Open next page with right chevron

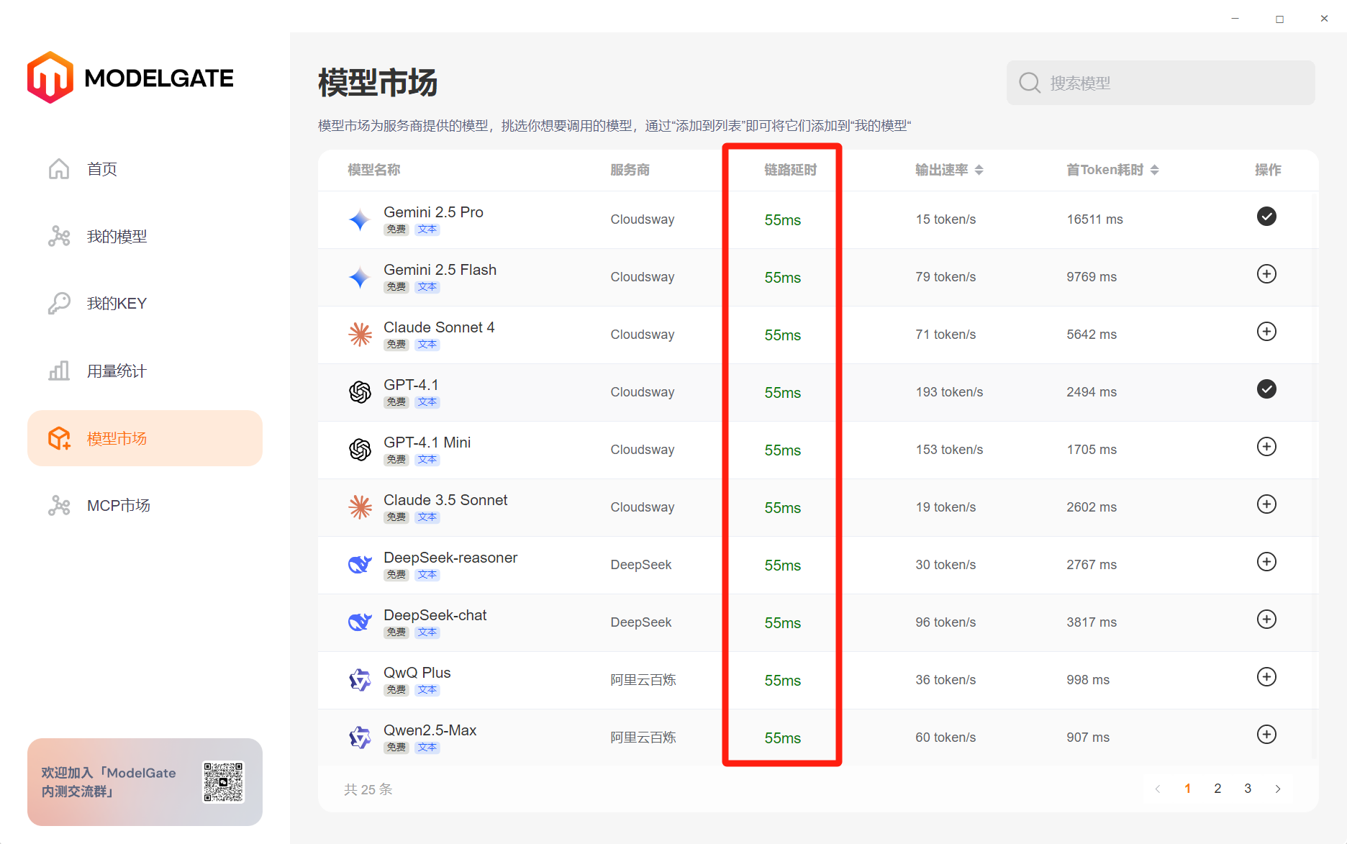(1279, 788)
